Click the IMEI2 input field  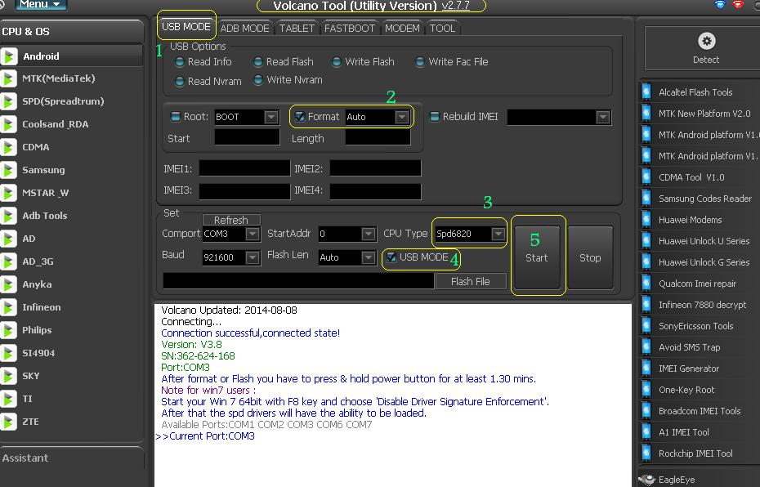[x=376, y=168]
